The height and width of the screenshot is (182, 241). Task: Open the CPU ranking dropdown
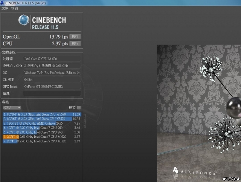tap(12, 108)
